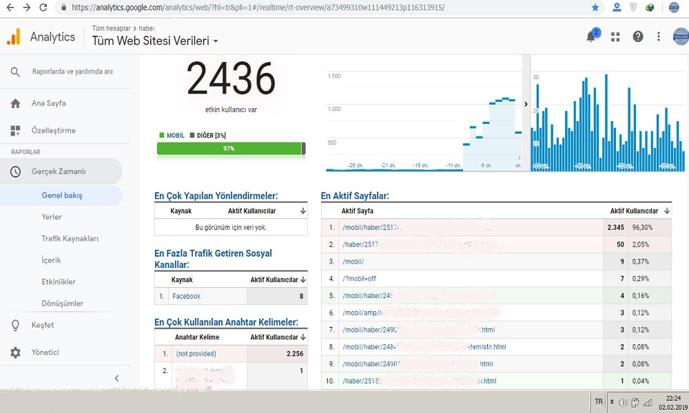Open the İçerik real-time report
Image resolution: width=689 pixels, height=413 pixels.
pos(52,260)
